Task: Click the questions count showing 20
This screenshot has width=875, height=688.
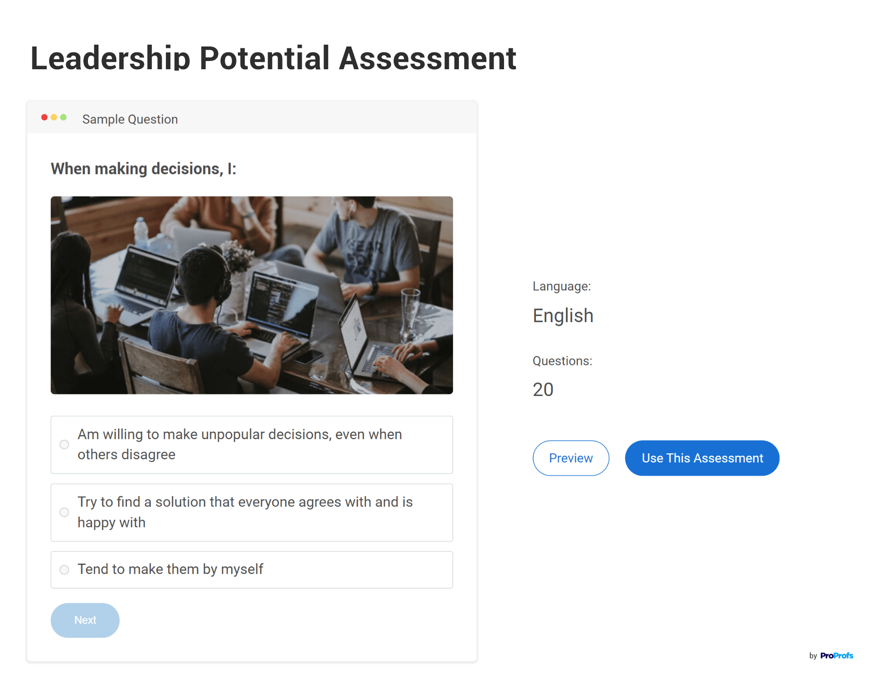Action: pos(543,389)
